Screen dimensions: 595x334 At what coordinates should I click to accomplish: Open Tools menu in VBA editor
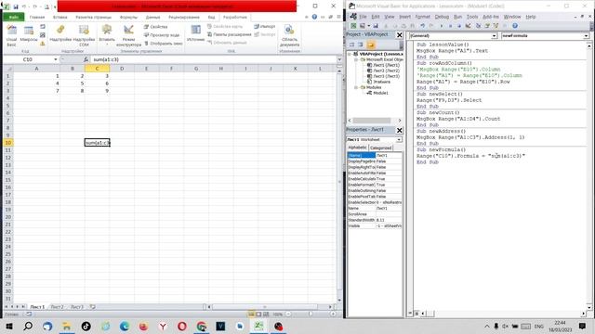(472, 17)
